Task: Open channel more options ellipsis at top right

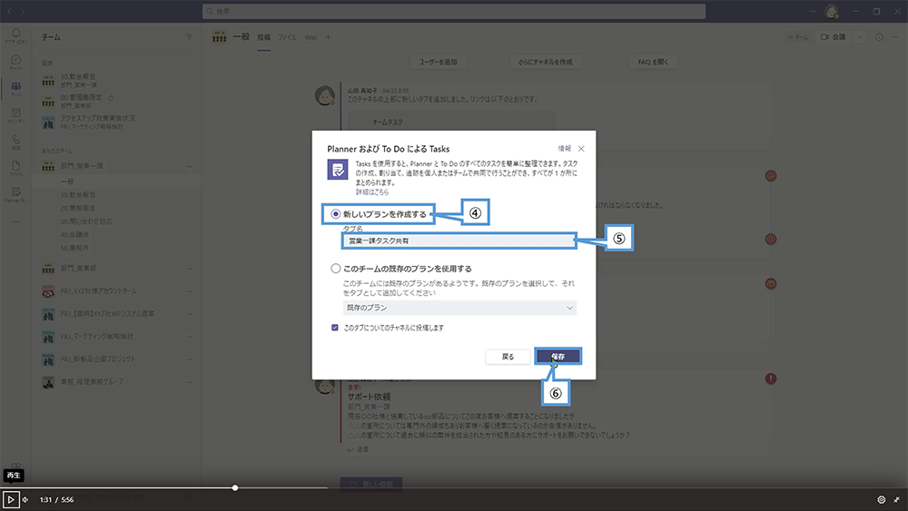Action: (894, 37)
